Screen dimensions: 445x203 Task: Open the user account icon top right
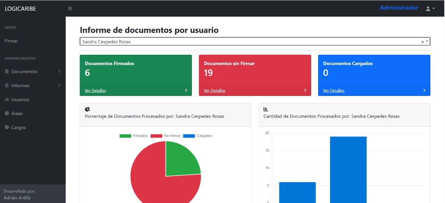tap(428, 8)
